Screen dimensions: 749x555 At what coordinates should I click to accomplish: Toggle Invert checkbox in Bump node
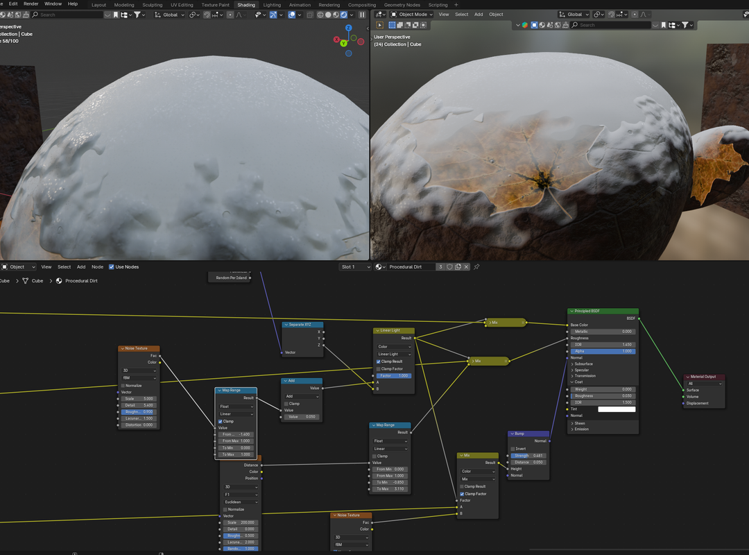pos(513,448)
